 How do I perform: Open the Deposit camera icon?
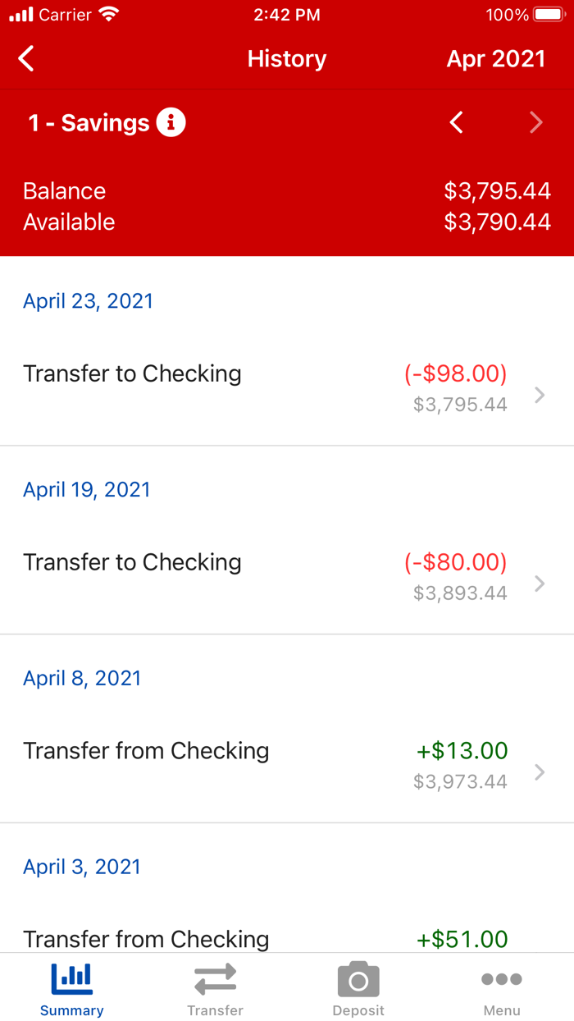[358, 978]
